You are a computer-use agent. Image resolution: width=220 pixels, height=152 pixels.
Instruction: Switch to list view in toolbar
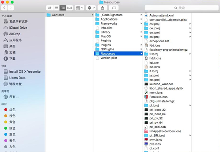56,8
